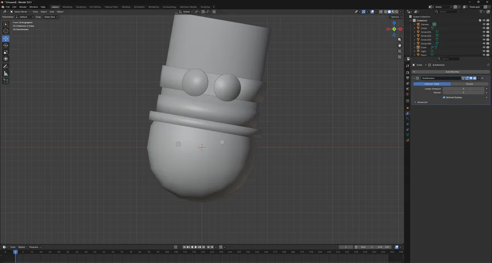Open the Subdivision modifier extras dropdown arrow
This screenshot has height=263, width=492.
click(478, 78)
